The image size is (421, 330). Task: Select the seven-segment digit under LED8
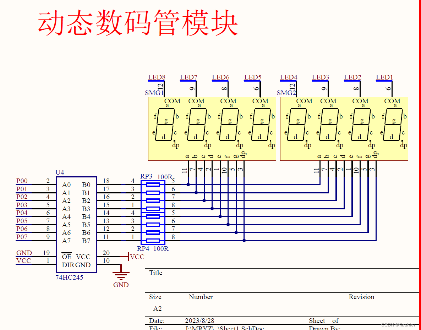coord(165,125)
